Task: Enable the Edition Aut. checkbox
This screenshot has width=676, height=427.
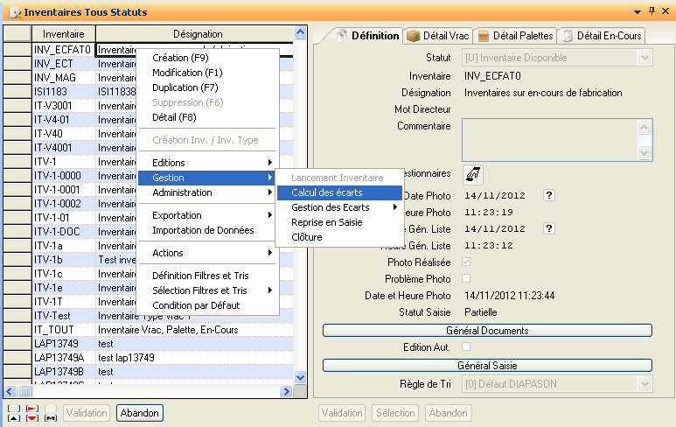Action: click(x=466, y=347)
